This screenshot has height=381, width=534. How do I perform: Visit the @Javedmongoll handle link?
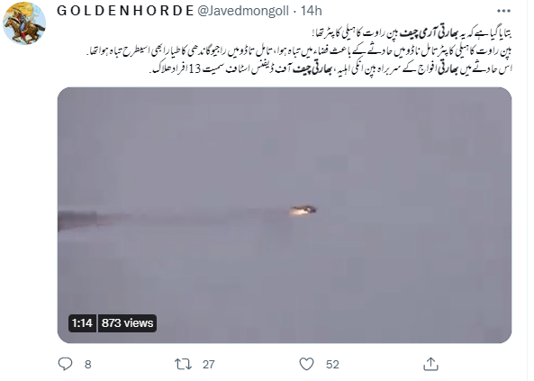tap(243, 11)
